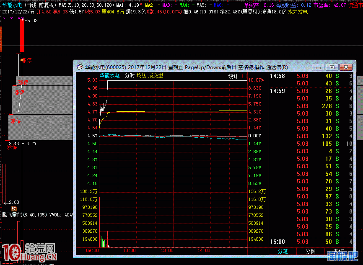This screenshot has width=363, height=265.
Task: Close the 华能水电 intraday popup window
Action: coord(346,67)
